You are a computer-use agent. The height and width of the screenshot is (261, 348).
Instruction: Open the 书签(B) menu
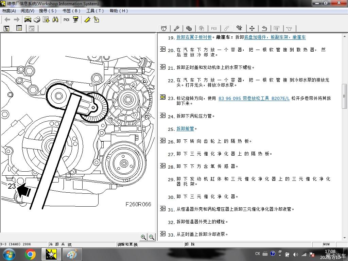click(x=71, y=11)
